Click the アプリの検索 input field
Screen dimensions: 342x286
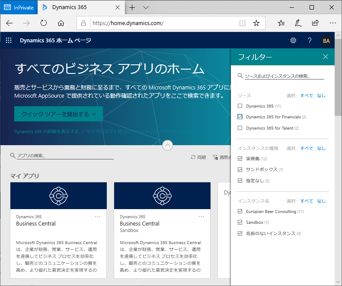tap(65, 156)
